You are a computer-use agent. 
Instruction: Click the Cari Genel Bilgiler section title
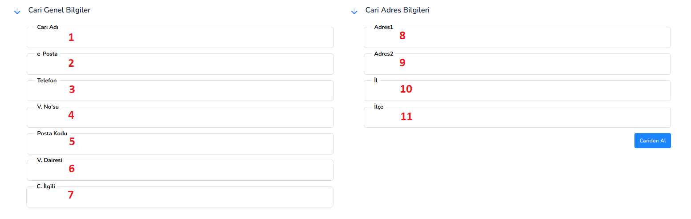59,10
